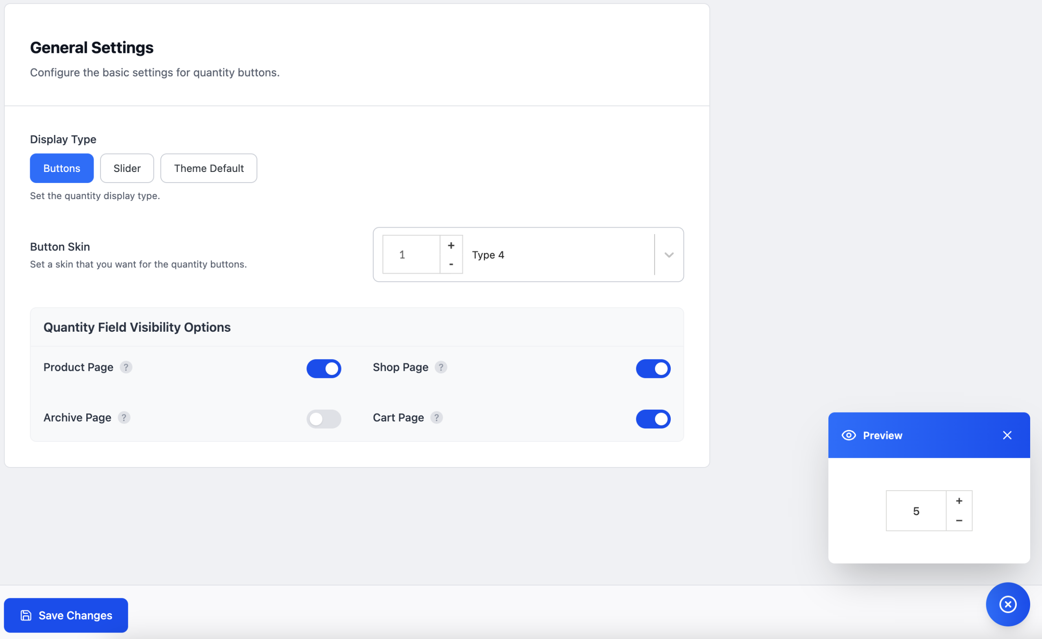The width and height of the screenshot is (1042, 639).
Task: Enable the Archive Page visibility toggle
Action: (324, 419)
